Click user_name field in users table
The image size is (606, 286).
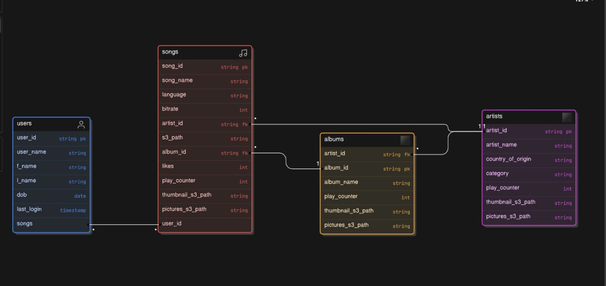[52, 153]
